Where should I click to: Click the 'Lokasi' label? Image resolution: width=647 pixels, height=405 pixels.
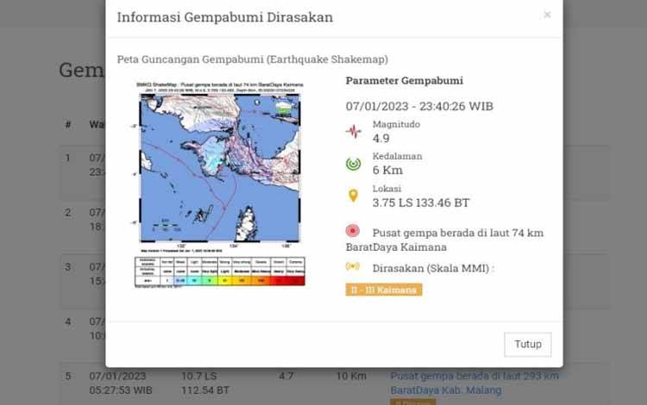(386, 189)
